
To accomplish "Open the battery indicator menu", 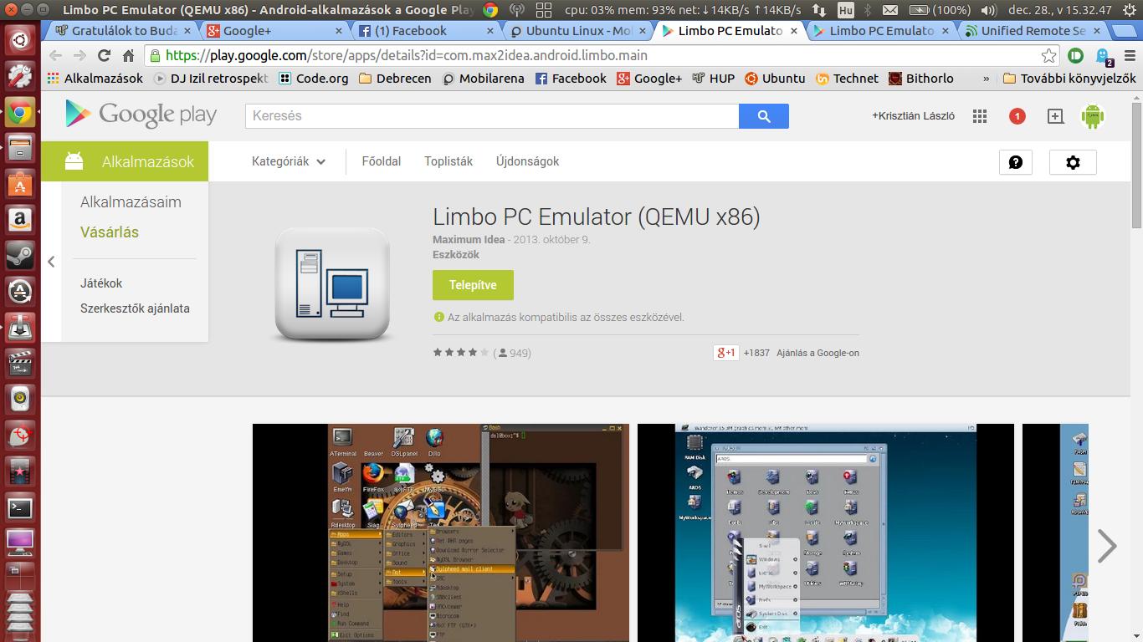I will pyautogui.click(x=939, y=10).
